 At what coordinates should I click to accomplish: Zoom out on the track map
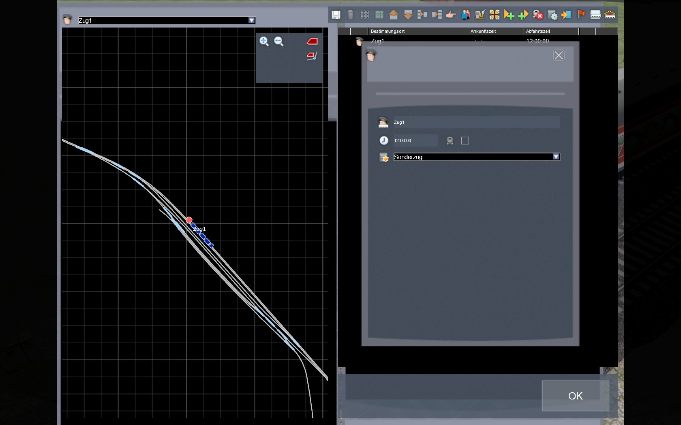279,41
